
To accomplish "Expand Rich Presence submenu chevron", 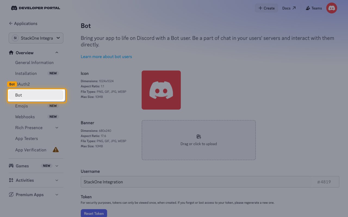I will click(57, 127).
